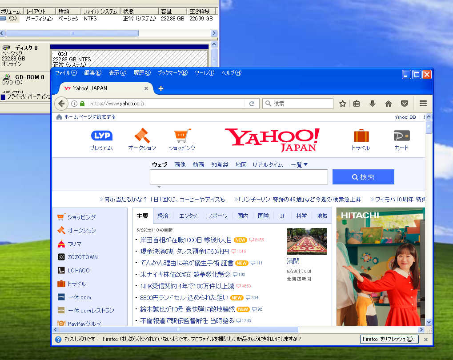Open sidebar LOHACO icon

61,270
